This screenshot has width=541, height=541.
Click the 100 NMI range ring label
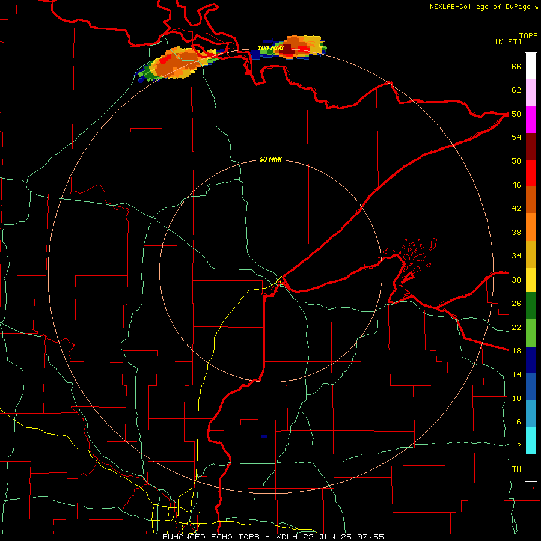[x=271, y=48]
